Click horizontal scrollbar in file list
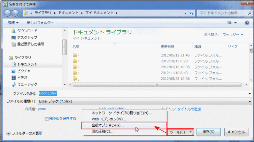This screenshot has height=142, width=254. point(157,85)
